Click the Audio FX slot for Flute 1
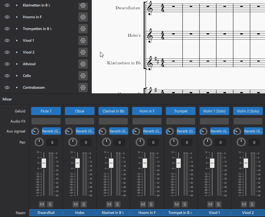 pos(46,121)
